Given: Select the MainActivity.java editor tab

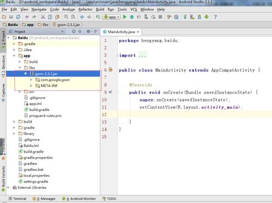Looking at the screenshot, I should coord(121,32).
